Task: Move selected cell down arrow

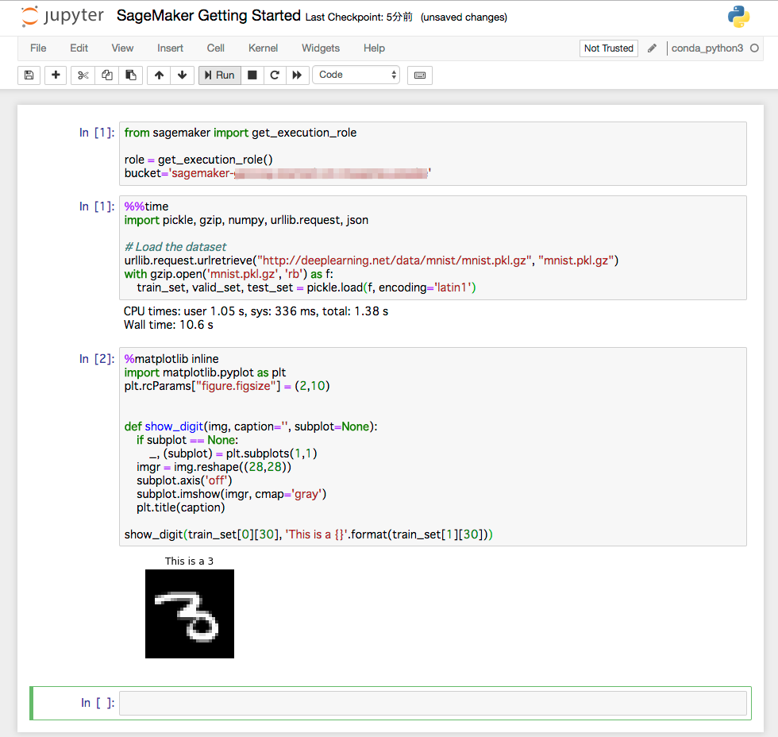Action: 183,75
